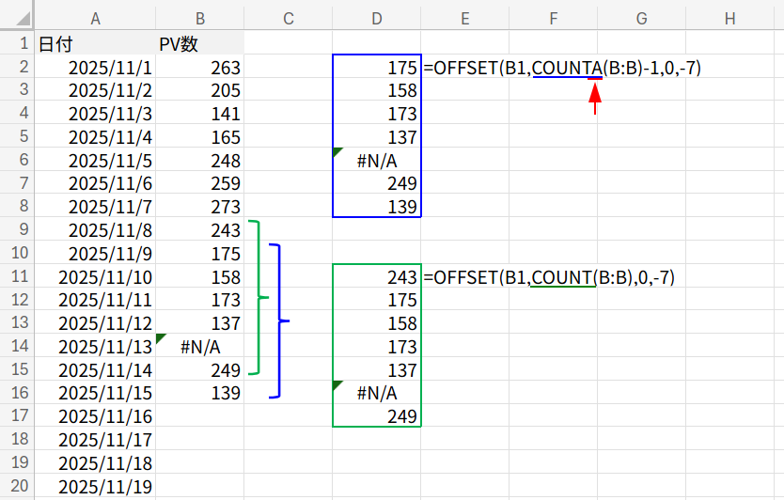This screenshot has width=784, height=500.
Task: Click the green error triangle in cell D16
Action: pos(337,384)
